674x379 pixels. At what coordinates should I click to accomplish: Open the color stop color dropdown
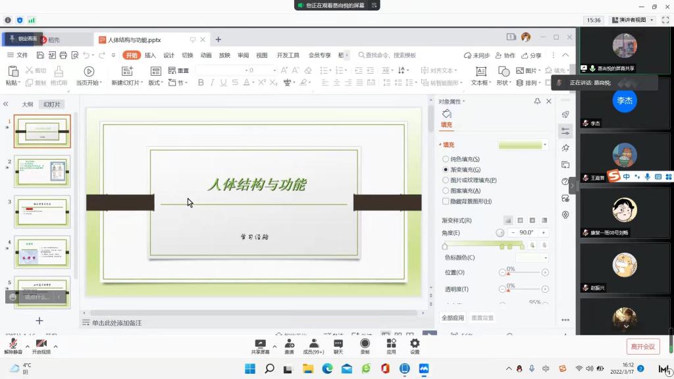(545, 258)
